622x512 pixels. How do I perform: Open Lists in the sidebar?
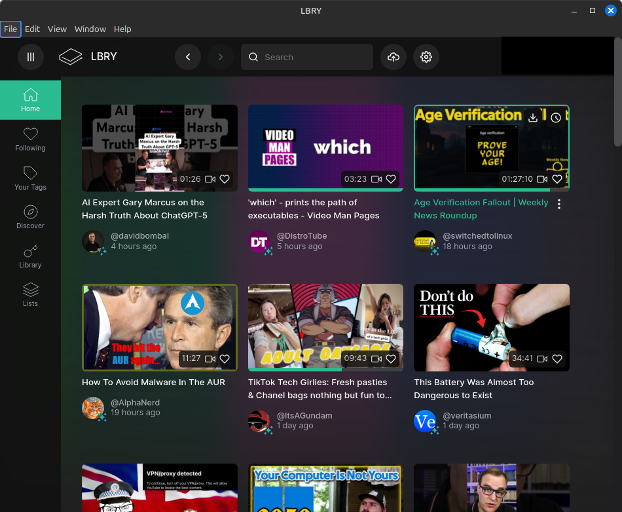pos(31,295)
